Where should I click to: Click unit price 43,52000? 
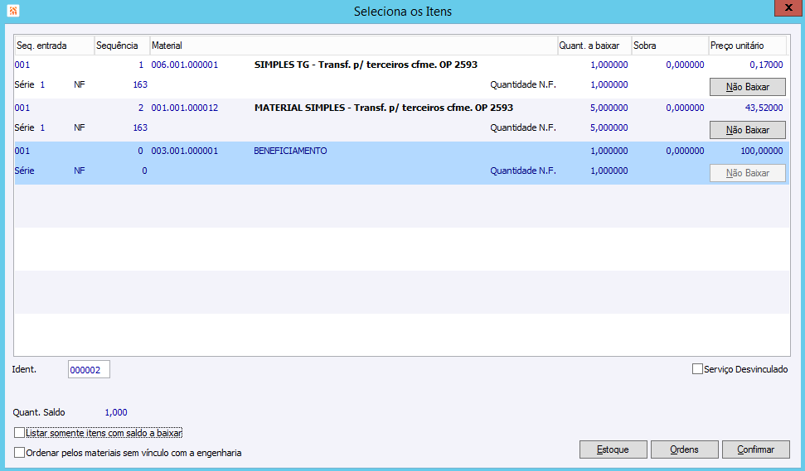[764, 108]
